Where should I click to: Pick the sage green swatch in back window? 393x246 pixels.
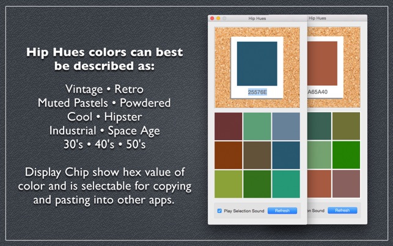(319, 155)
